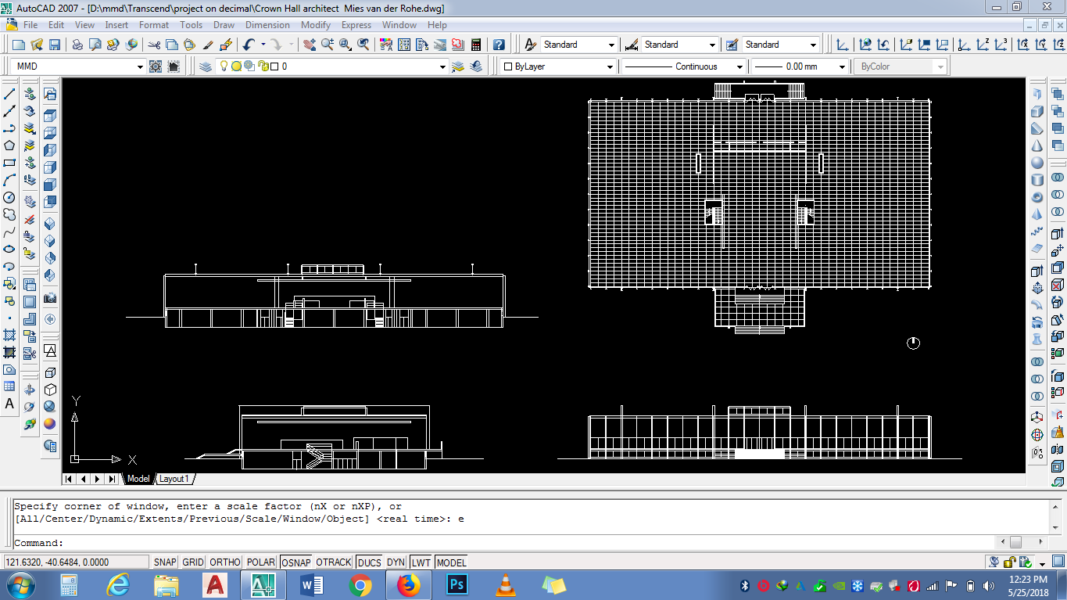The width and height of the screenshot is (1067, 600).
Task: Open the lineweight 0.00 mm dropdown
Action: (842, 67)
